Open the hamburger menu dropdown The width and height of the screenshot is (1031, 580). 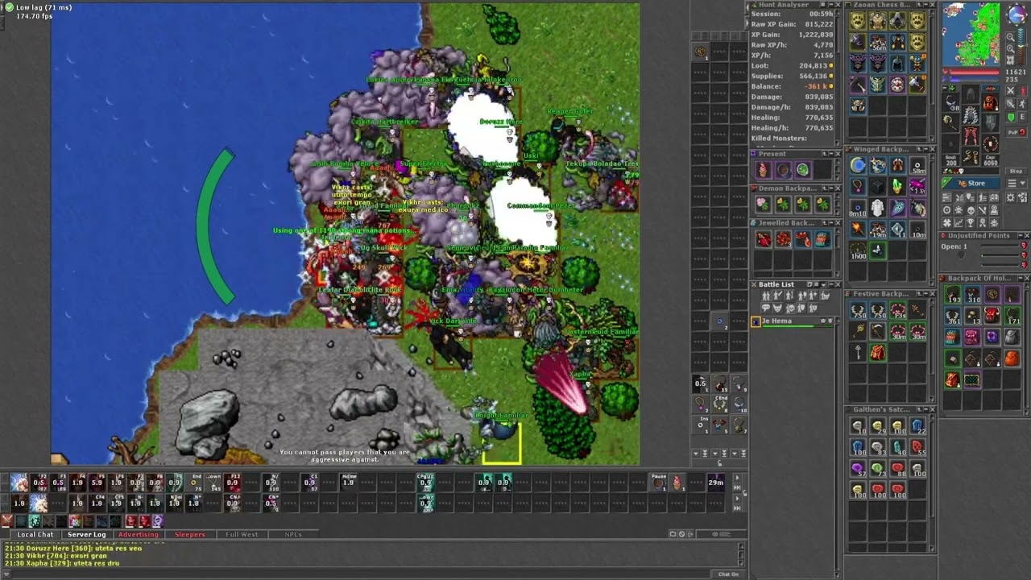(x=1017, y=183)
